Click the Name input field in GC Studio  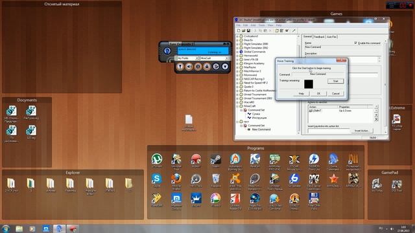click(x=343, y=47)
